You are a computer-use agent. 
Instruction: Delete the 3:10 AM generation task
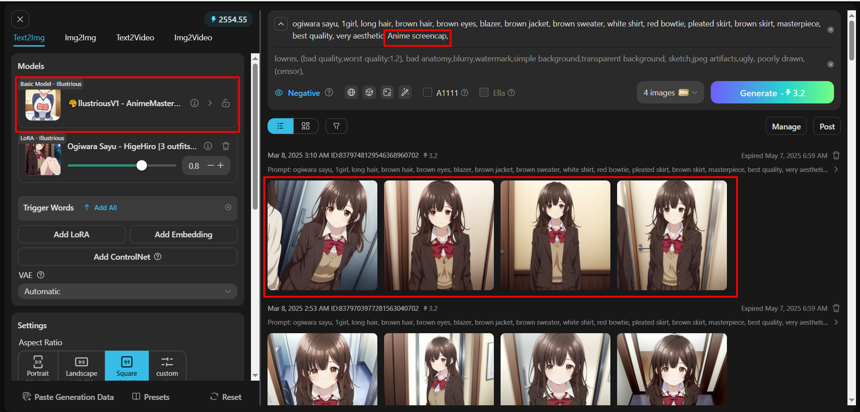coord(836,155)
